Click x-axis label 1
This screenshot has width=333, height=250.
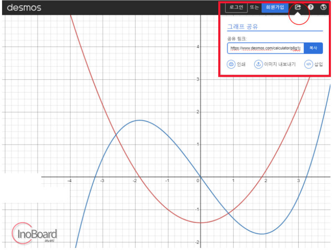(233, 181)
